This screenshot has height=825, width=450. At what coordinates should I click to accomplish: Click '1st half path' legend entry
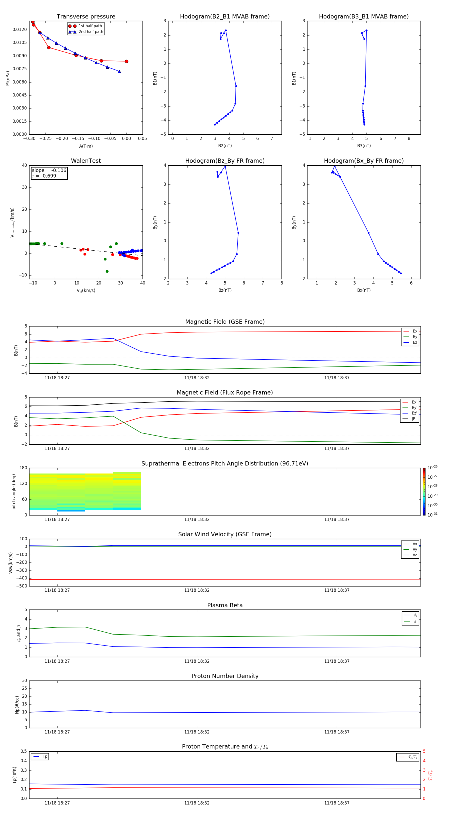tap(86, 26)
